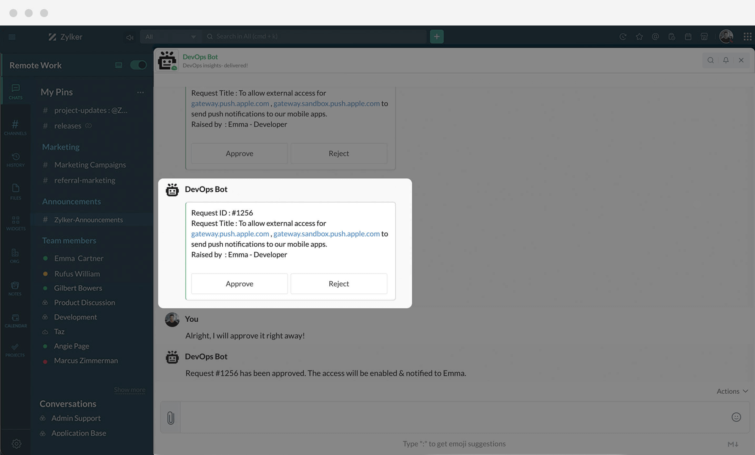Open the Channels sidebar section
755x455 pixels.
(x=15, y=127)
